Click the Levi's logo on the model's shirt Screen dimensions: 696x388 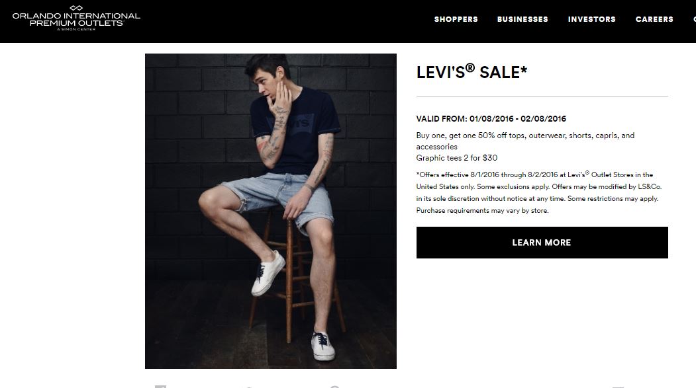[297, 122]
